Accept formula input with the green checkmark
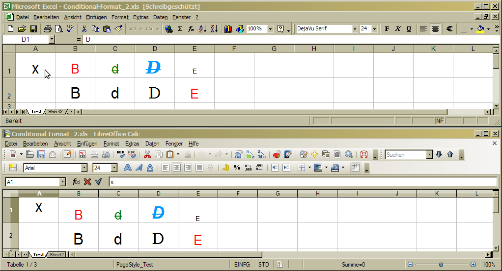The width and height of the screenshot is (502, 271). [x=98, y=182]
